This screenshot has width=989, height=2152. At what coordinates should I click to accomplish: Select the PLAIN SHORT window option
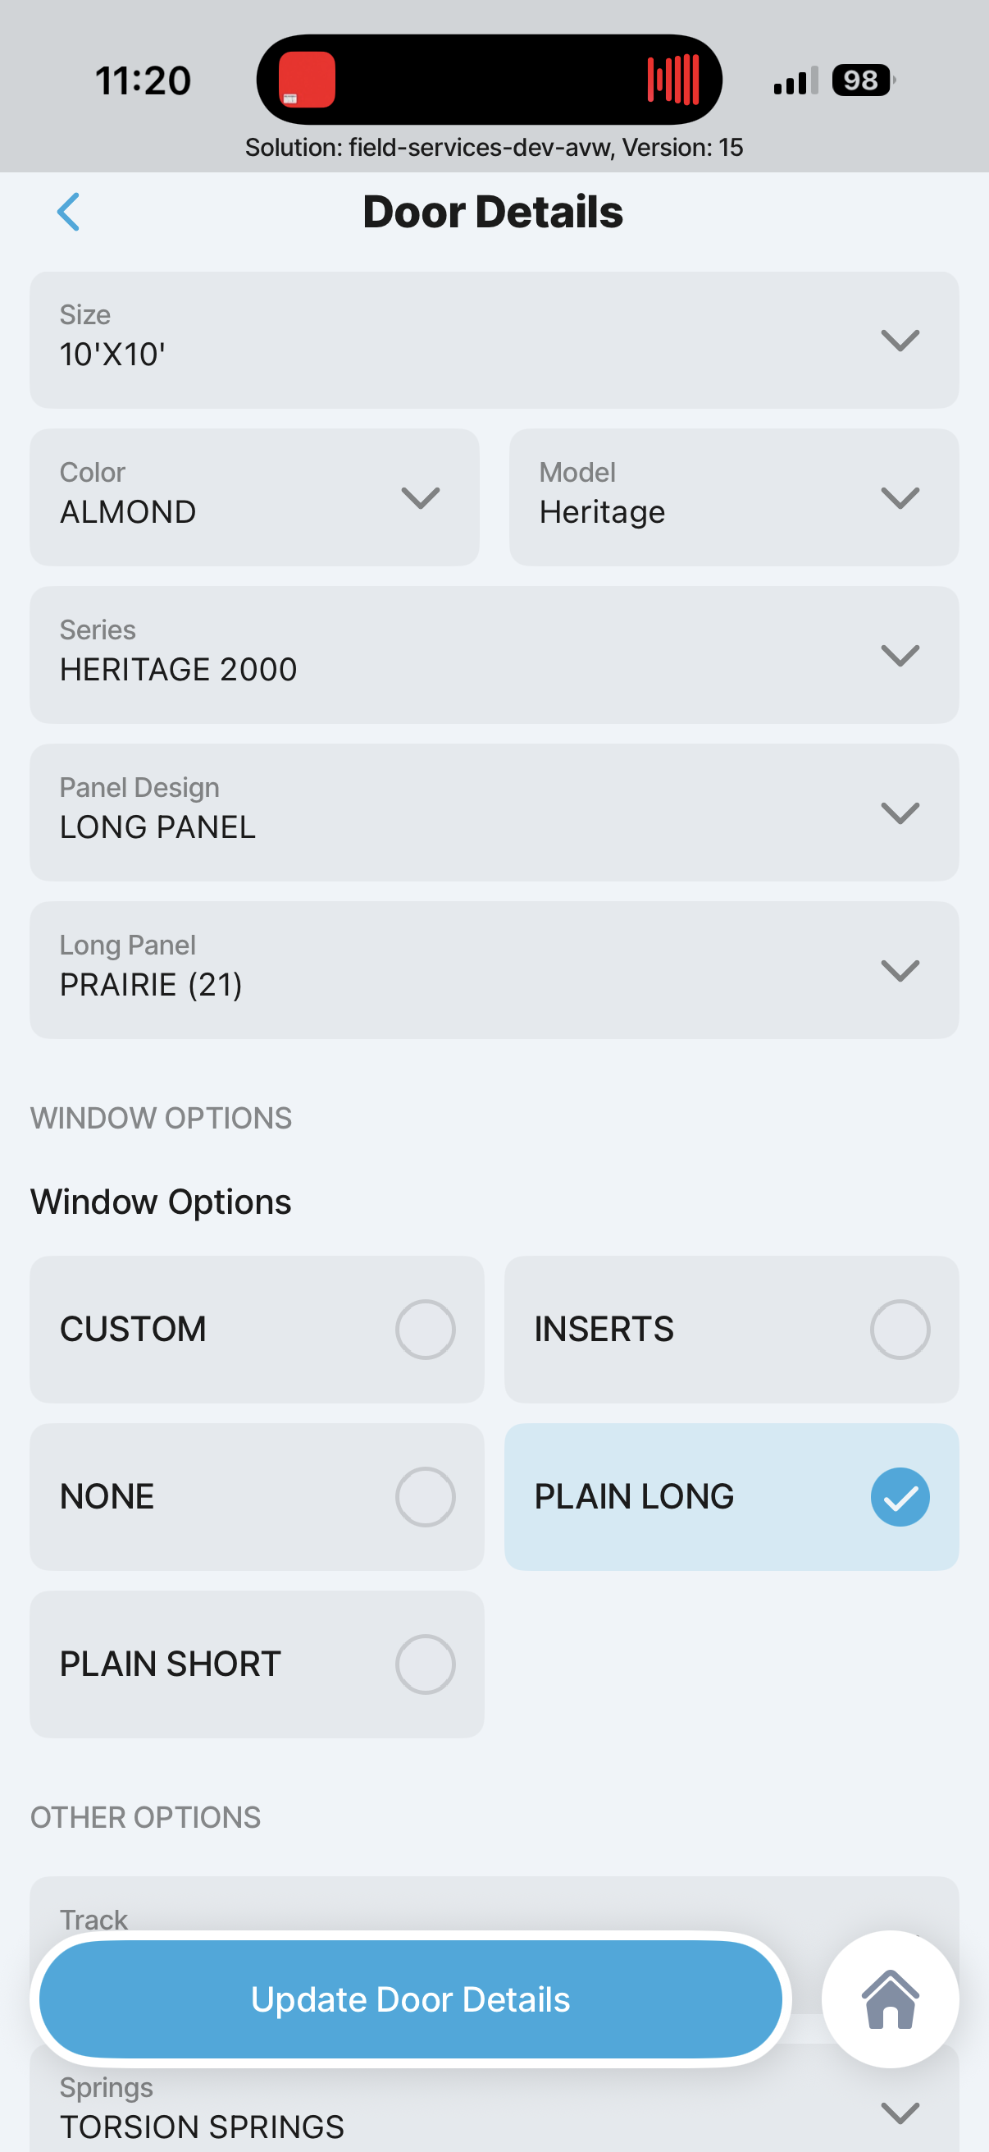(x=256, y=1664)
